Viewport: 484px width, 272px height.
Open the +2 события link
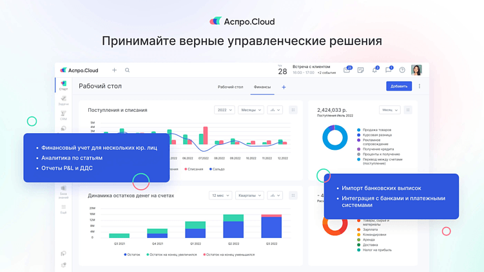[x=327, y=73]
